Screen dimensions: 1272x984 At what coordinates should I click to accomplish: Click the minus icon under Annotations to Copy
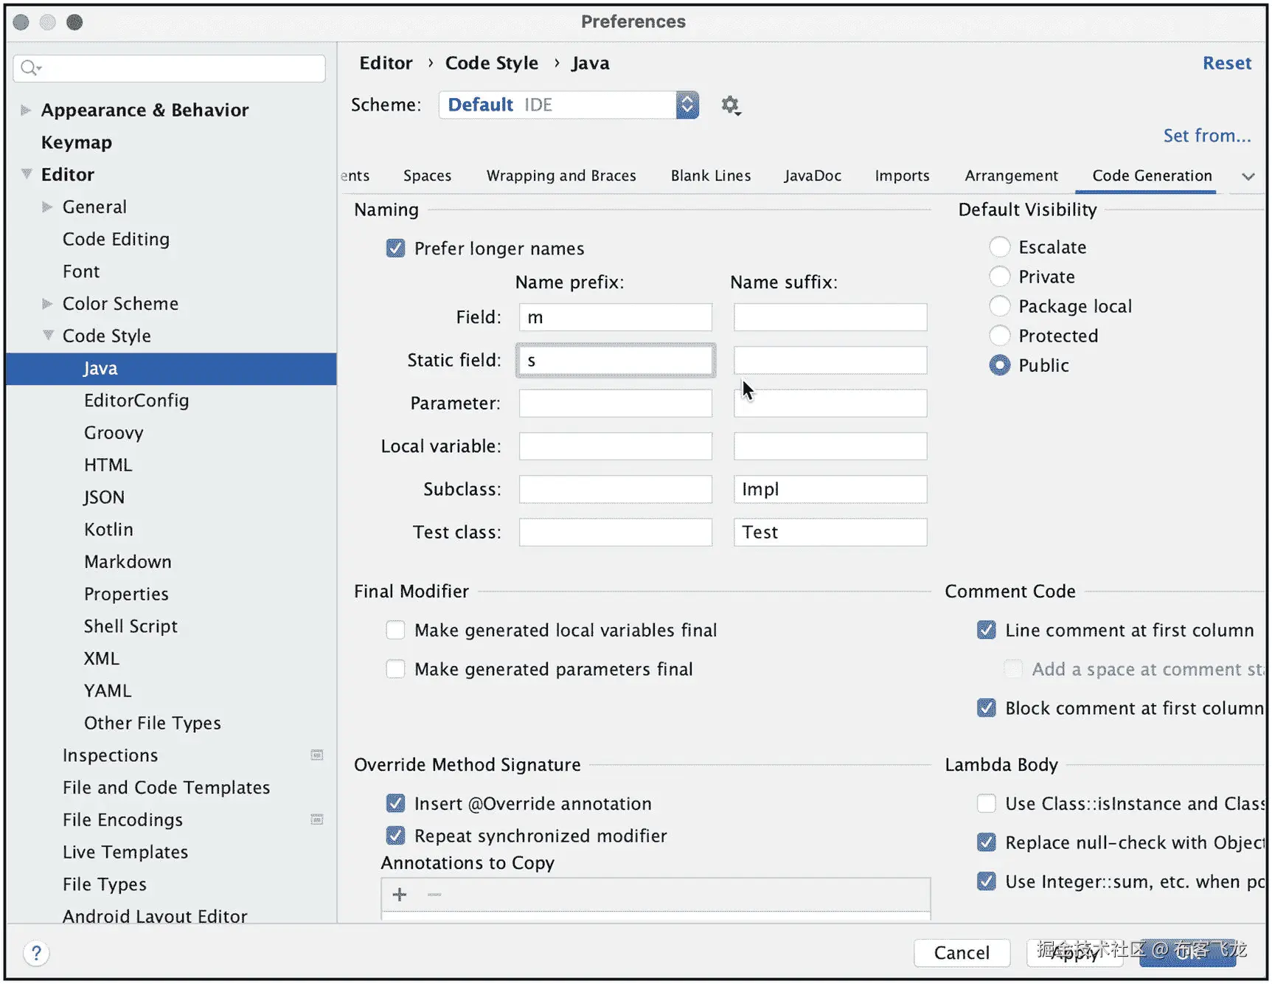434,895
